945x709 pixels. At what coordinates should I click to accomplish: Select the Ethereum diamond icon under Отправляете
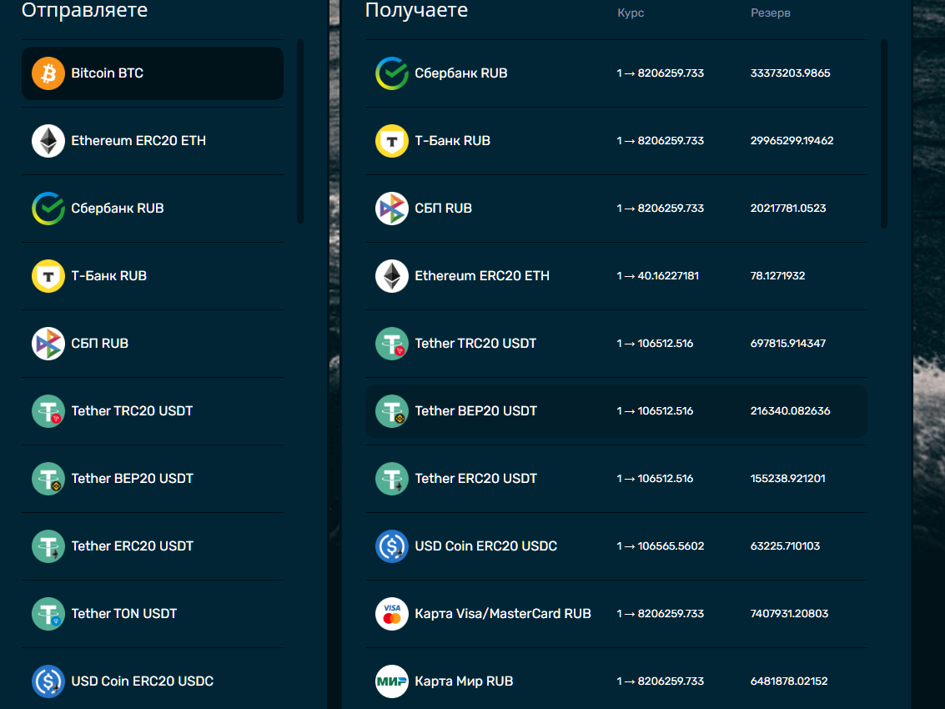click(x=48, y=141)
